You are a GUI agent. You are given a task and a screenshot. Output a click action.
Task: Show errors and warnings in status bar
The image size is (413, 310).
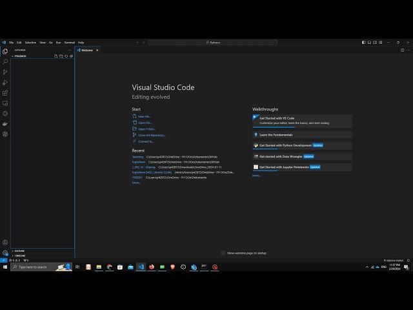[14, 260]
